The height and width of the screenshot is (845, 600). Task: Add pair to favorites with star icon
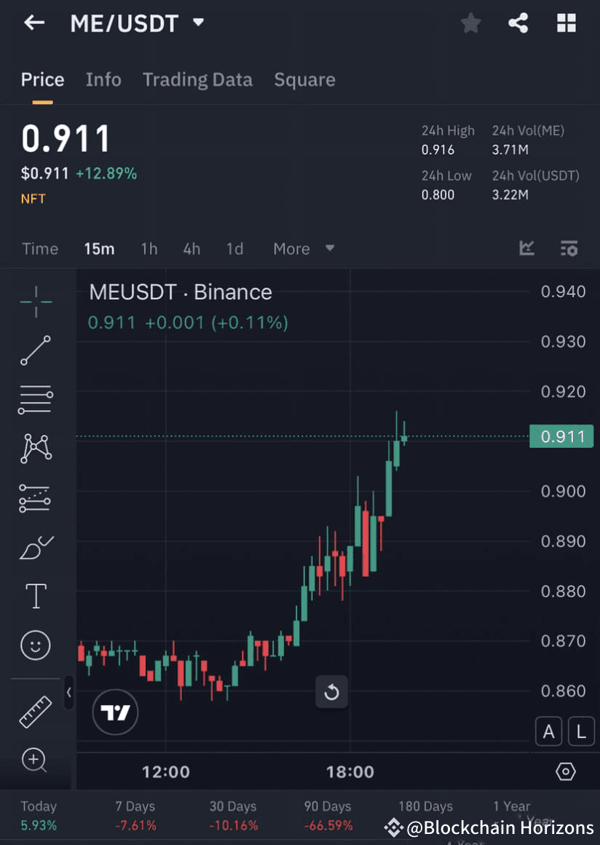(x=470, y=23)
